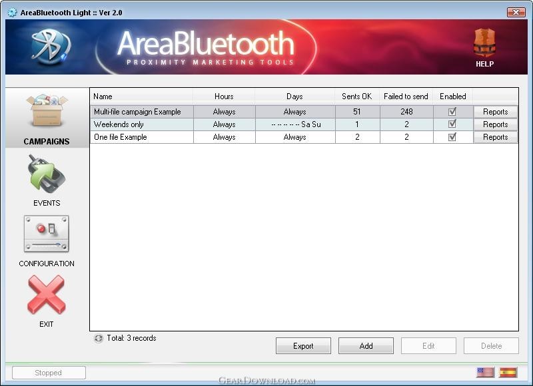Click the gear app icon in title bar
The width and height of the screenshot is (533, 386).
(x=12, y=13)
